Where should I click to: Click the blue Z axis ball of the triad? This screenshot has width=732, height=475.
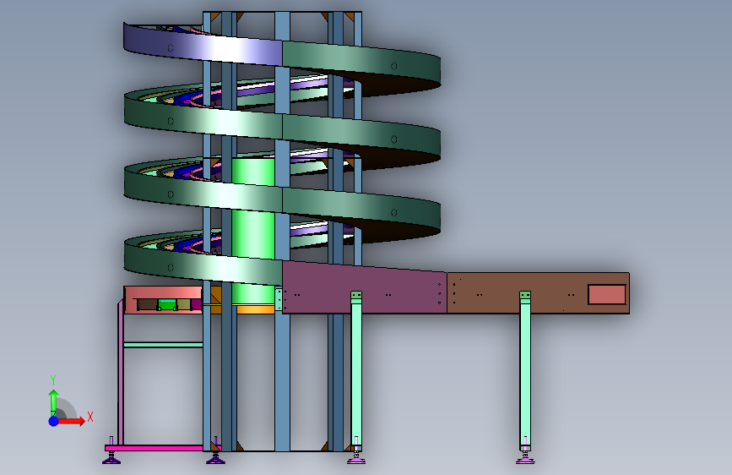[x=54, y=421]
